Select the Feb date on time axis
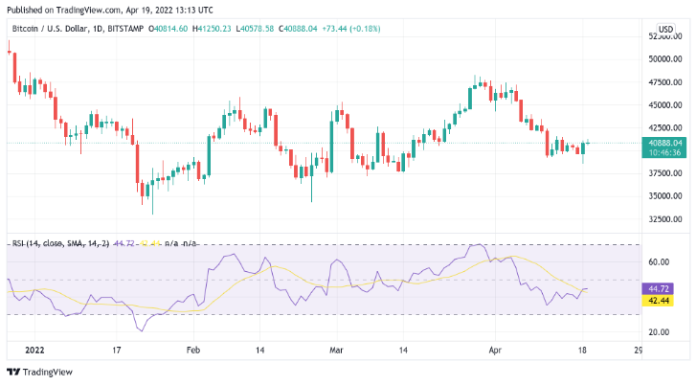The width and height of the screenshot is (697, 385). (193, 350)
